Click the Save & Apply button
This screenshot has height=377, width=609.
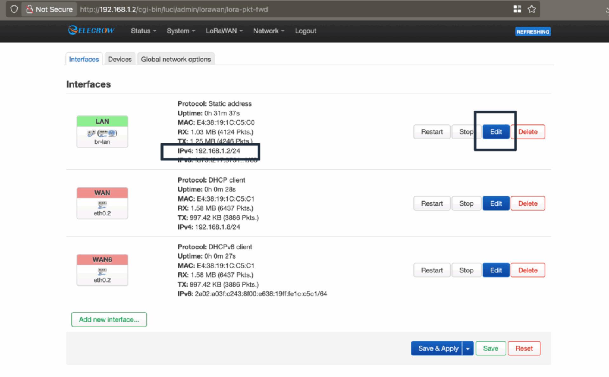pos(437,348)
